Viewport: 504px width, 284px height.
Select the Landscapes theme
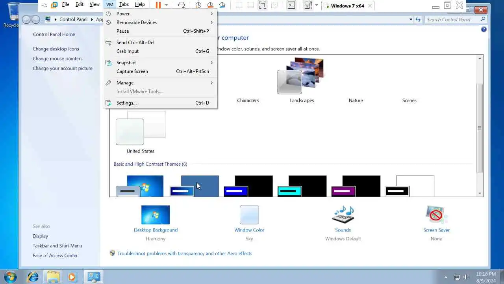(302, 80)
